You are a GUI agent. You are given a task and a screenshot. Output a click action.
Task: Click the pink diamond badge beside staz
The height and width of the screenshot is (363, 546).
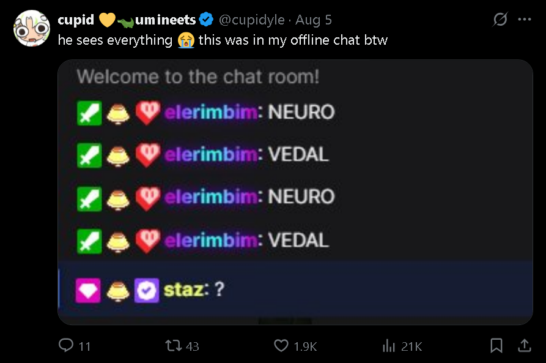click(87, 290)
